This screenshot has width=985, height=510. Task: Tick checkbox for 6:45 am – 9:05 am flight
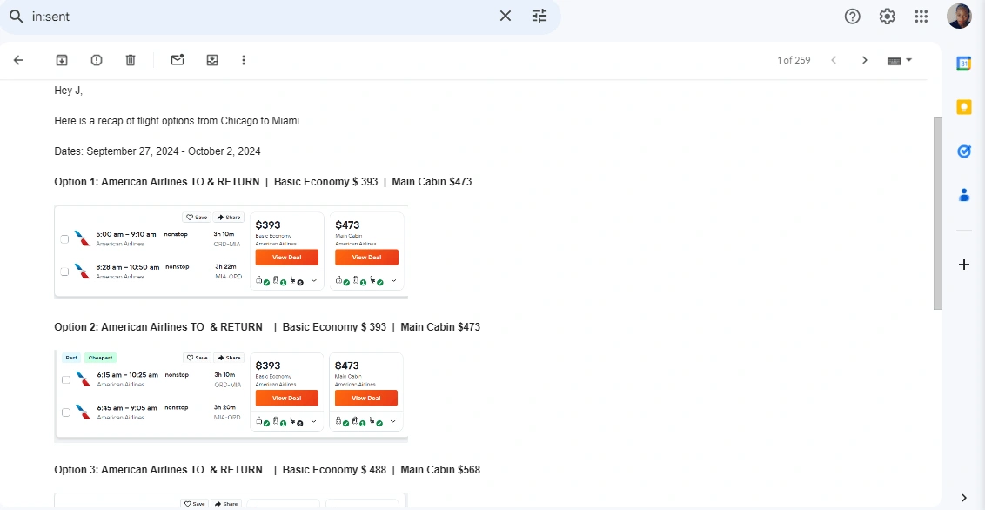pyautogui.click(x=65, y=412)
